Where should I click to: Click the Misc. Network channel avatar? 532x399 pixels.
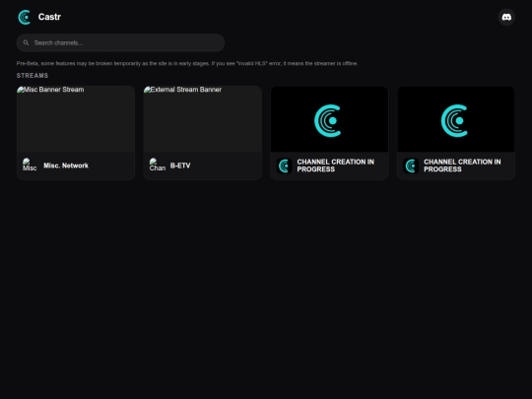click(30, 166)
